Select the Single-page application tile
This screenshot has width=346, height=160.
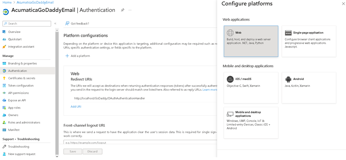point(309,41)
